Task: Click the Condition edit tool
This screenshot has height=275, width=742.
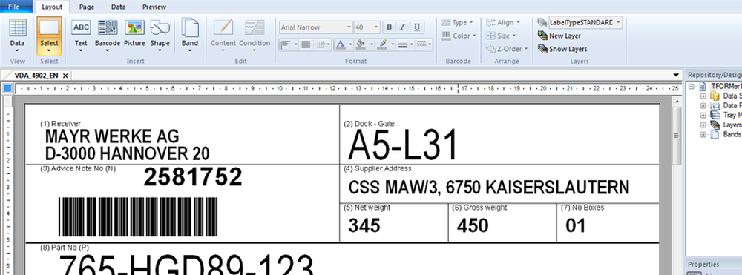Action: coord(255,36)
